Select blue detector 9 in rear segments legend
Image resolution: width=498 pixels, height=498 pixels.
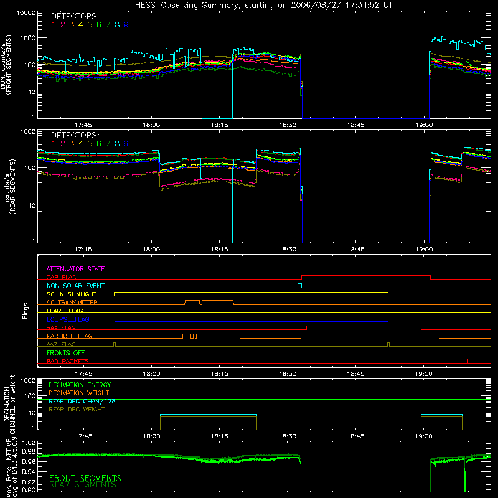pyautogui.click(x=126, y=144)
